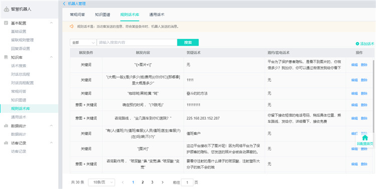376x189 pixels.
Task: Click the search content input field
Action: (137, 43)
